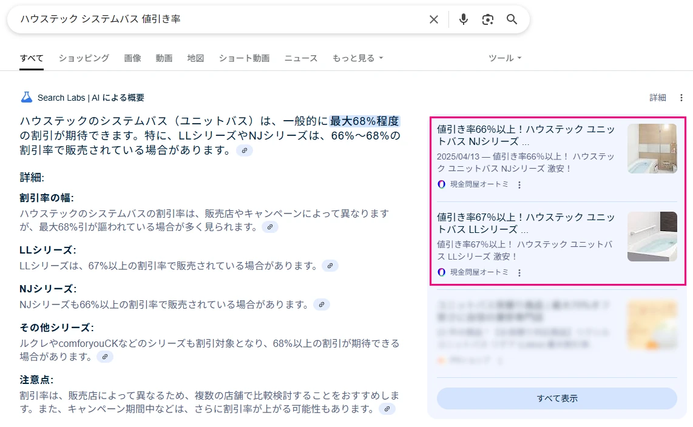Click the highlighted 最大68%程度 text
The image size is (693, 427).
pos(365,121)
